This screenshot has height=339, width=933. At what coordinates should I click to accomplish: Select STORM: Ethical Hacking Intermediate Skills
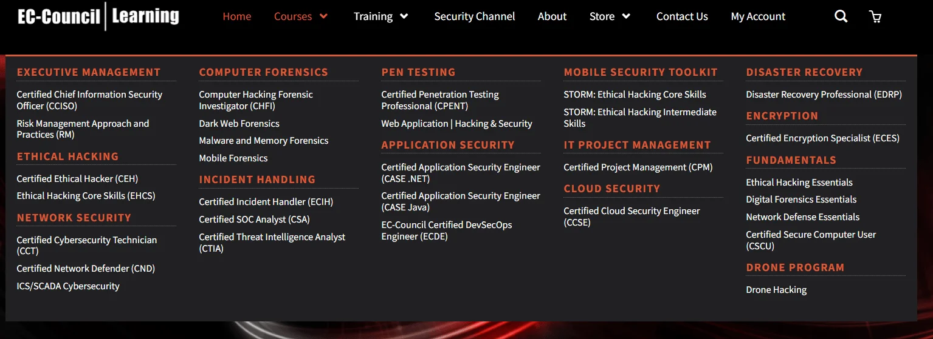(x=640, y=118)
